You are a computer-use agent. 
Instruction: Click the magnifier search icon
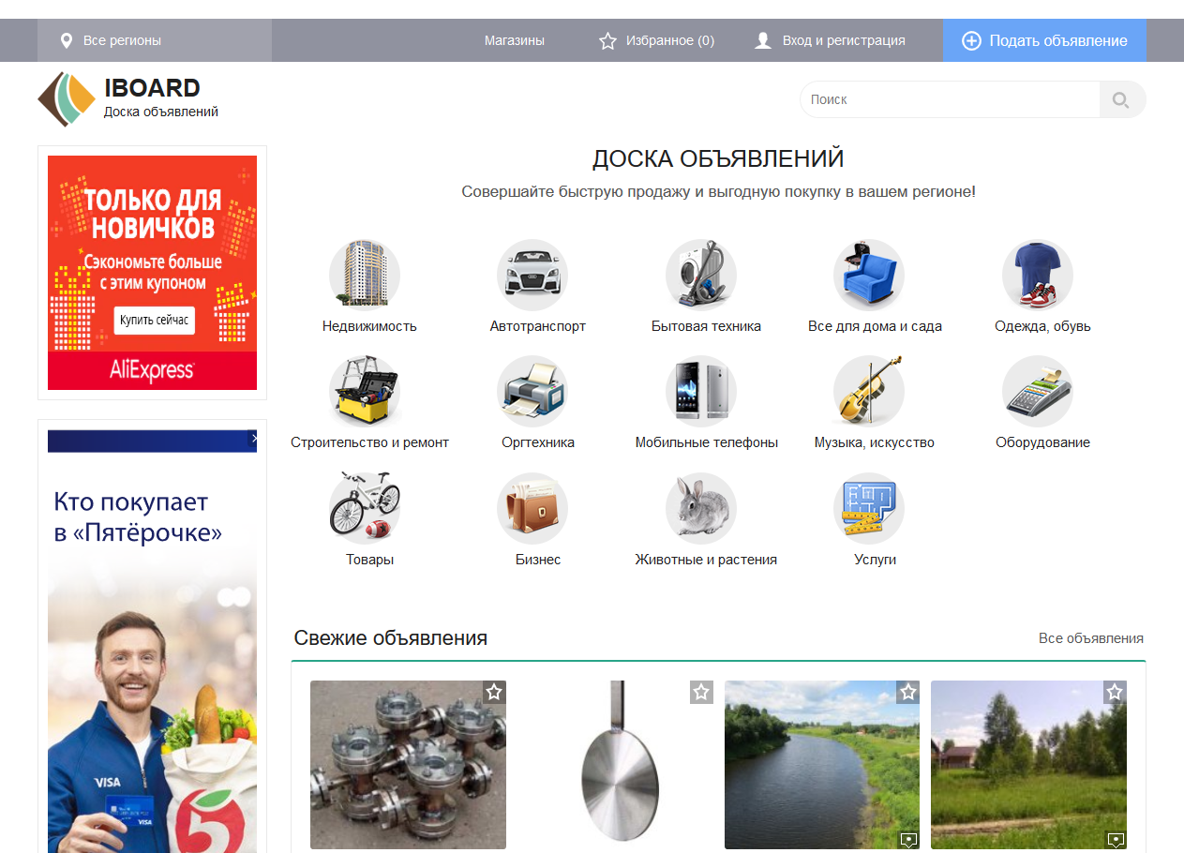pyautogui.click(x=1121, y=99)
